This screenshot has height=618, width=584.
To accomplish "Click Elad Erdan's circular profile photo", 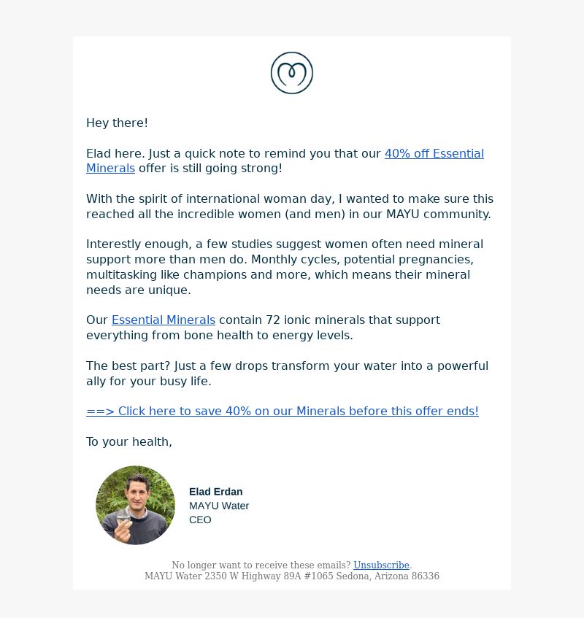I will coord(135,506).
